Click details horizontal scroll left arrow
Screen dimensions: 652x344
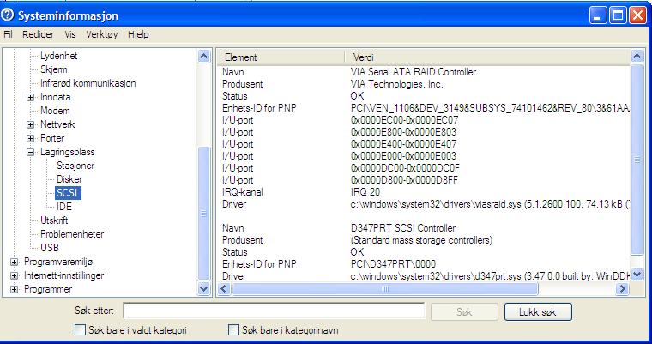click(x=224, y=288)
